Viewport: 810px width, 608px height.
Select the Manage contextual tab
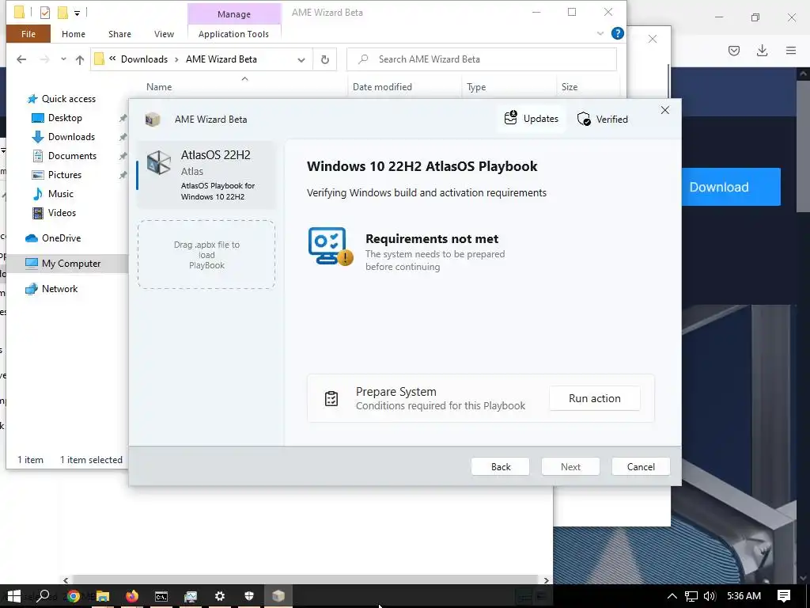[x=234, y=14]
